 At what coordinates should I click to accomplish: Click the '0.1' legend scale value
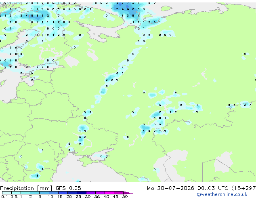[4, 196]
